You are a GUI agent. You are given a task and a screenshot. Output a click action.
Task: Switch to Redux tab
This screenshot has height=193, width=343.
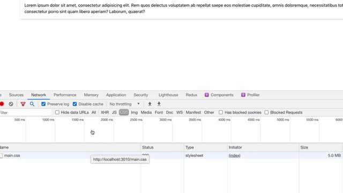(x=191, y=95)
